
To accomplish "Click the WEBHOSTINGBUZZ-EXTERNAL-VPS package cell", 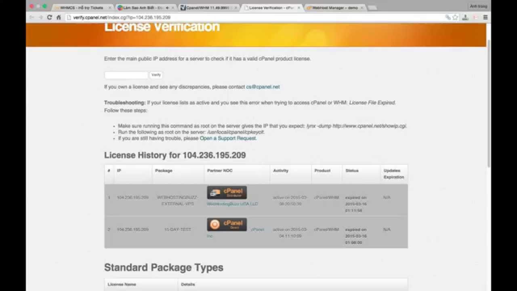I will 178,200.
